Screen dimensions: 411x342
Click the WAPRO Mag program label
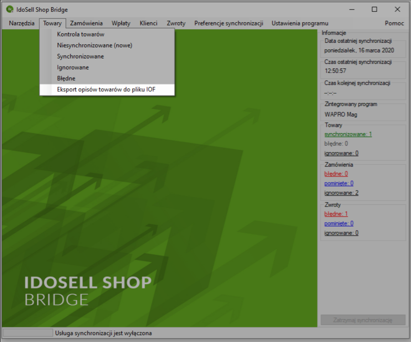(341, 114)
